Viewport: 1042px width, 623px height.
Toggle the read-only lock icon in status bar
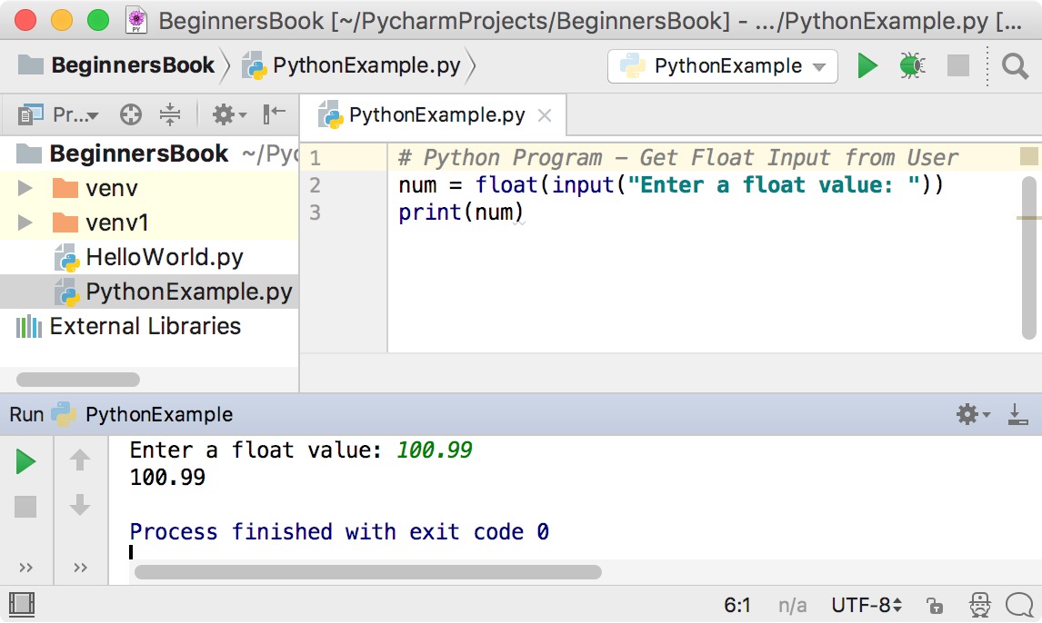[934, 605]
